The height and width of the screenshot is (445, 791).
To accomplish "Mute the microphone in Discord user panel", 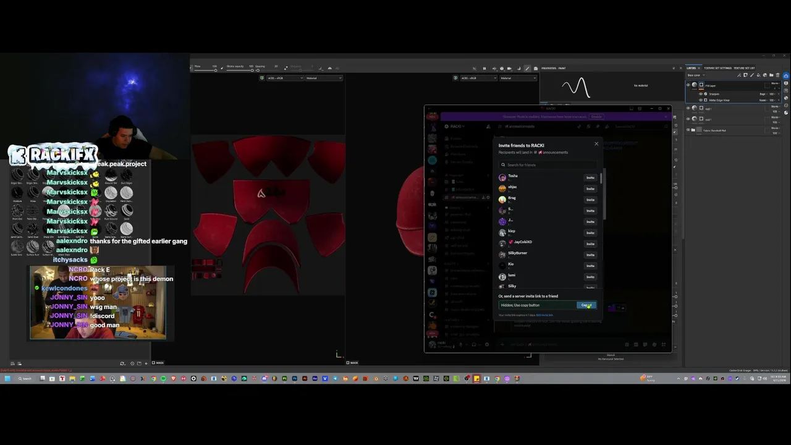I will 460,344.
